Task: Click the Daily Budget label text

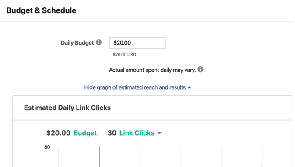Action: [x=77, y=43]
